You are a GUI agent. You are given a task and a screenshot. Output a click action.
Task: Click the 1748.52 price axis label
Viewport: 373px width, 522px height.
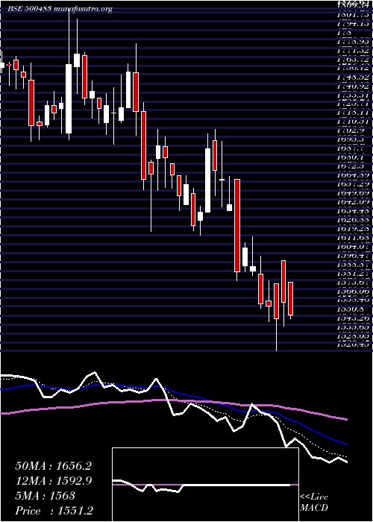click(x=354, y=77)
